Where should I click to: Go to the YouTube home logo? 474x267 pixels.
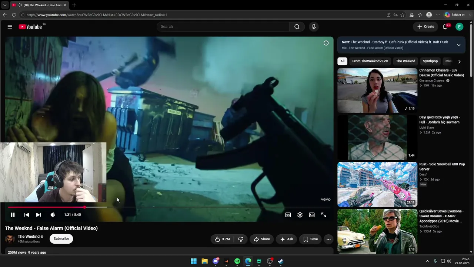click(x=30, y=27)
